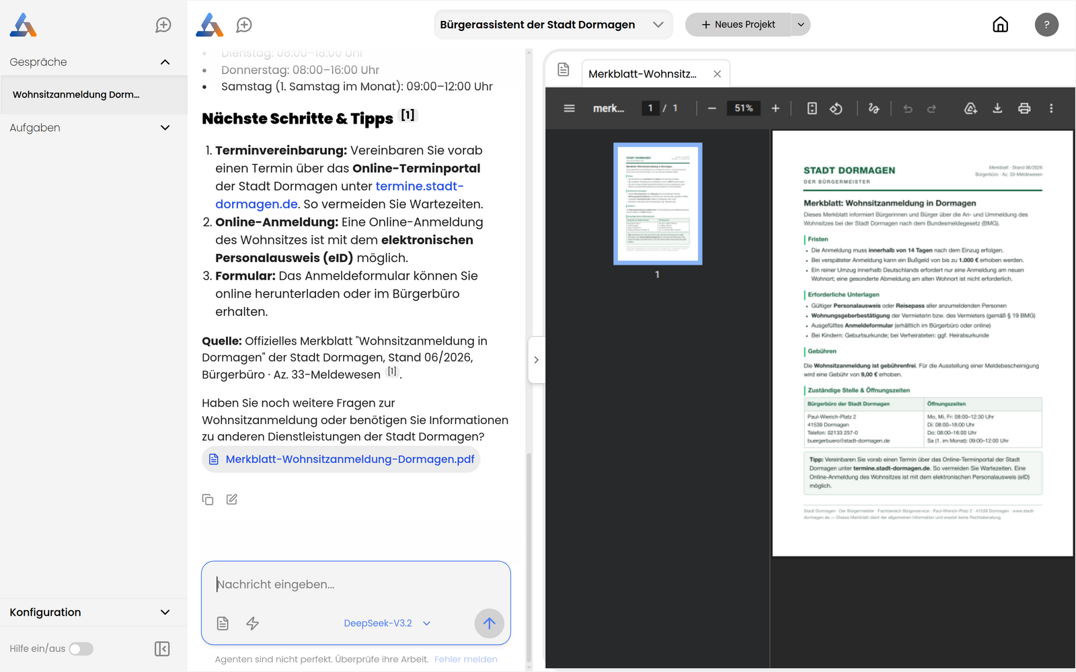
Task: Expand the Konfiguration section
Action: 165,612
